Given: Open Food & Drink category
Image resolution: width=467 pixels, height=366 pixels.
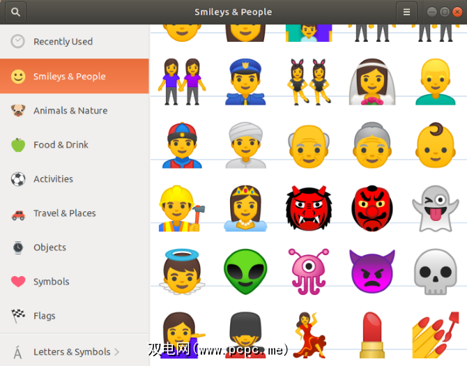Looking at the screenshot, I should tap(75, 145).
